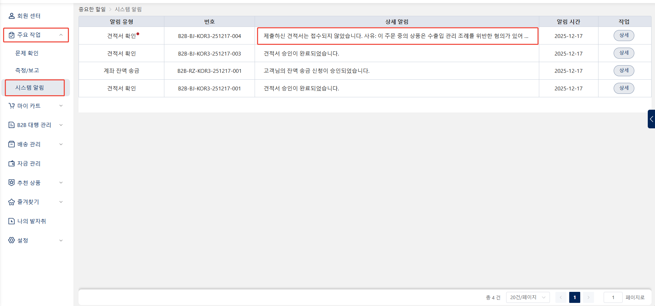This screenshot has height=306, width=655.
Task: Select page 1 in pagination
Action: (x=575, y=297)
